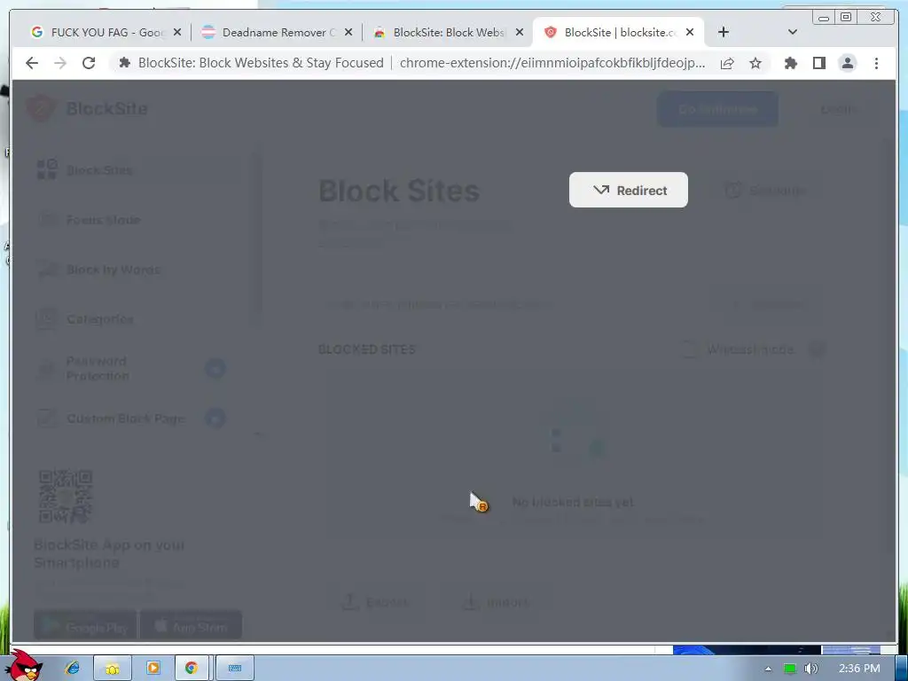Screen dimensions: 908x681
Task: Open Custom Block Page in the sidebar
Action: pyautogui.click(x=131, y=419)
